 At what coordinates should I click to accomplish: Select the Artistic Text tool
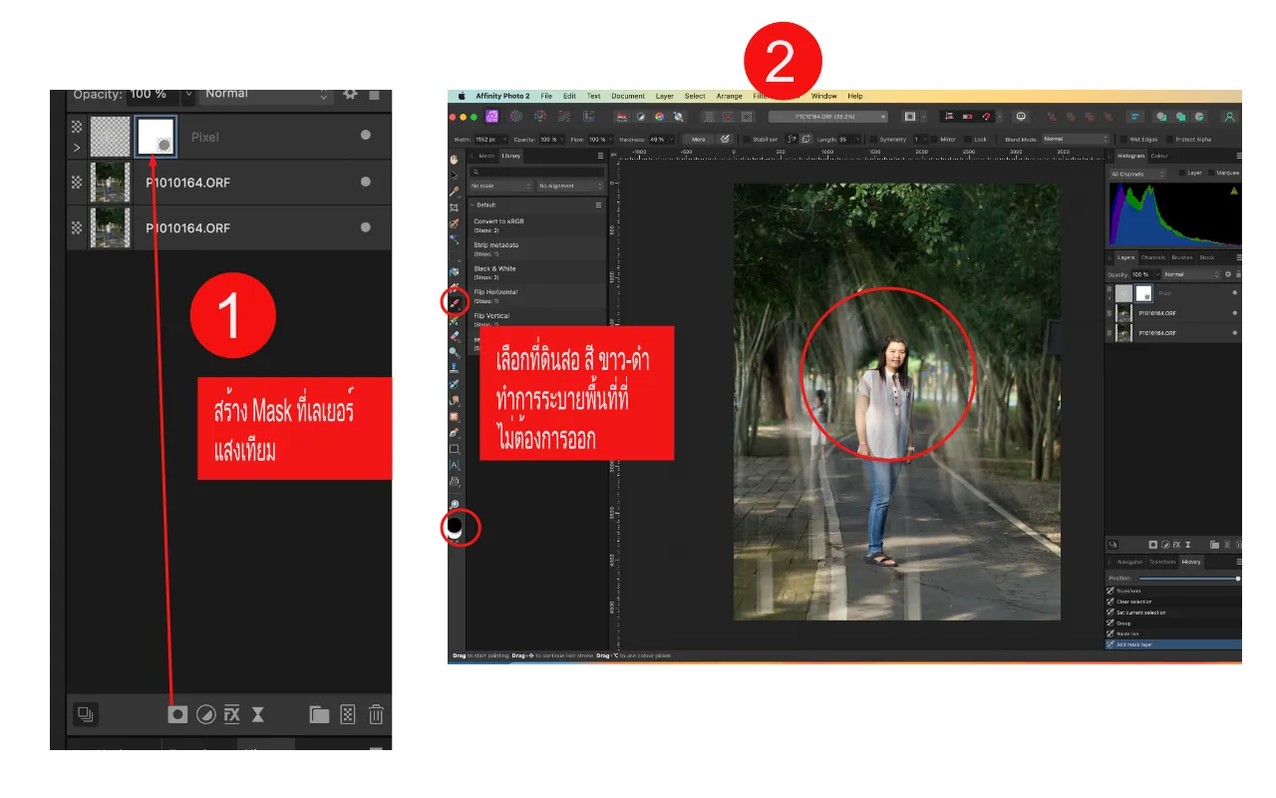click(455, 465)
